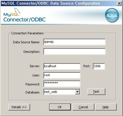Click the User label text
Viewport: 123px width, 116px height.
[36, 75]
